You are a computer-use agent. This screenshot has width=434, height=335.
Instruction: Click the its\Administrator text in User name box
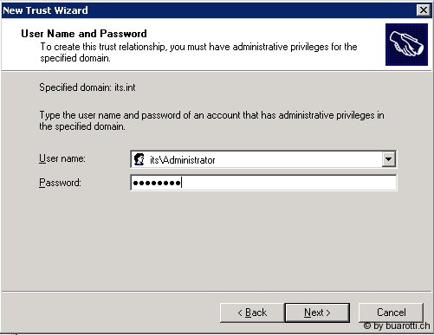click(182, 160)
